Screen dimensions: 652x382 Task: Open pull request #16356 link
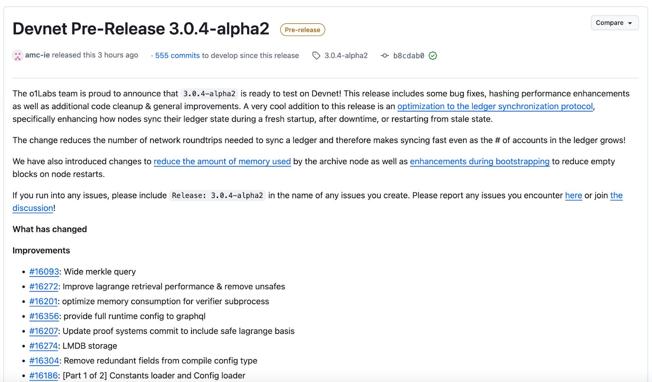click(x=44, y=316)
